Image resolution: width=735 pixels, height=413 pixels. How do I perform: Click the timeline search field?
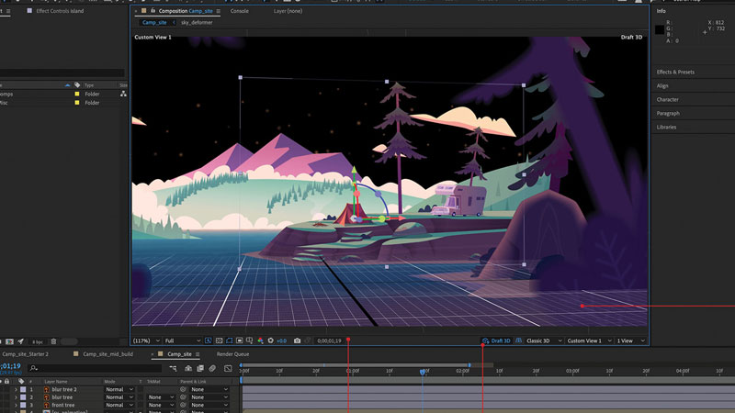point(92,368)
